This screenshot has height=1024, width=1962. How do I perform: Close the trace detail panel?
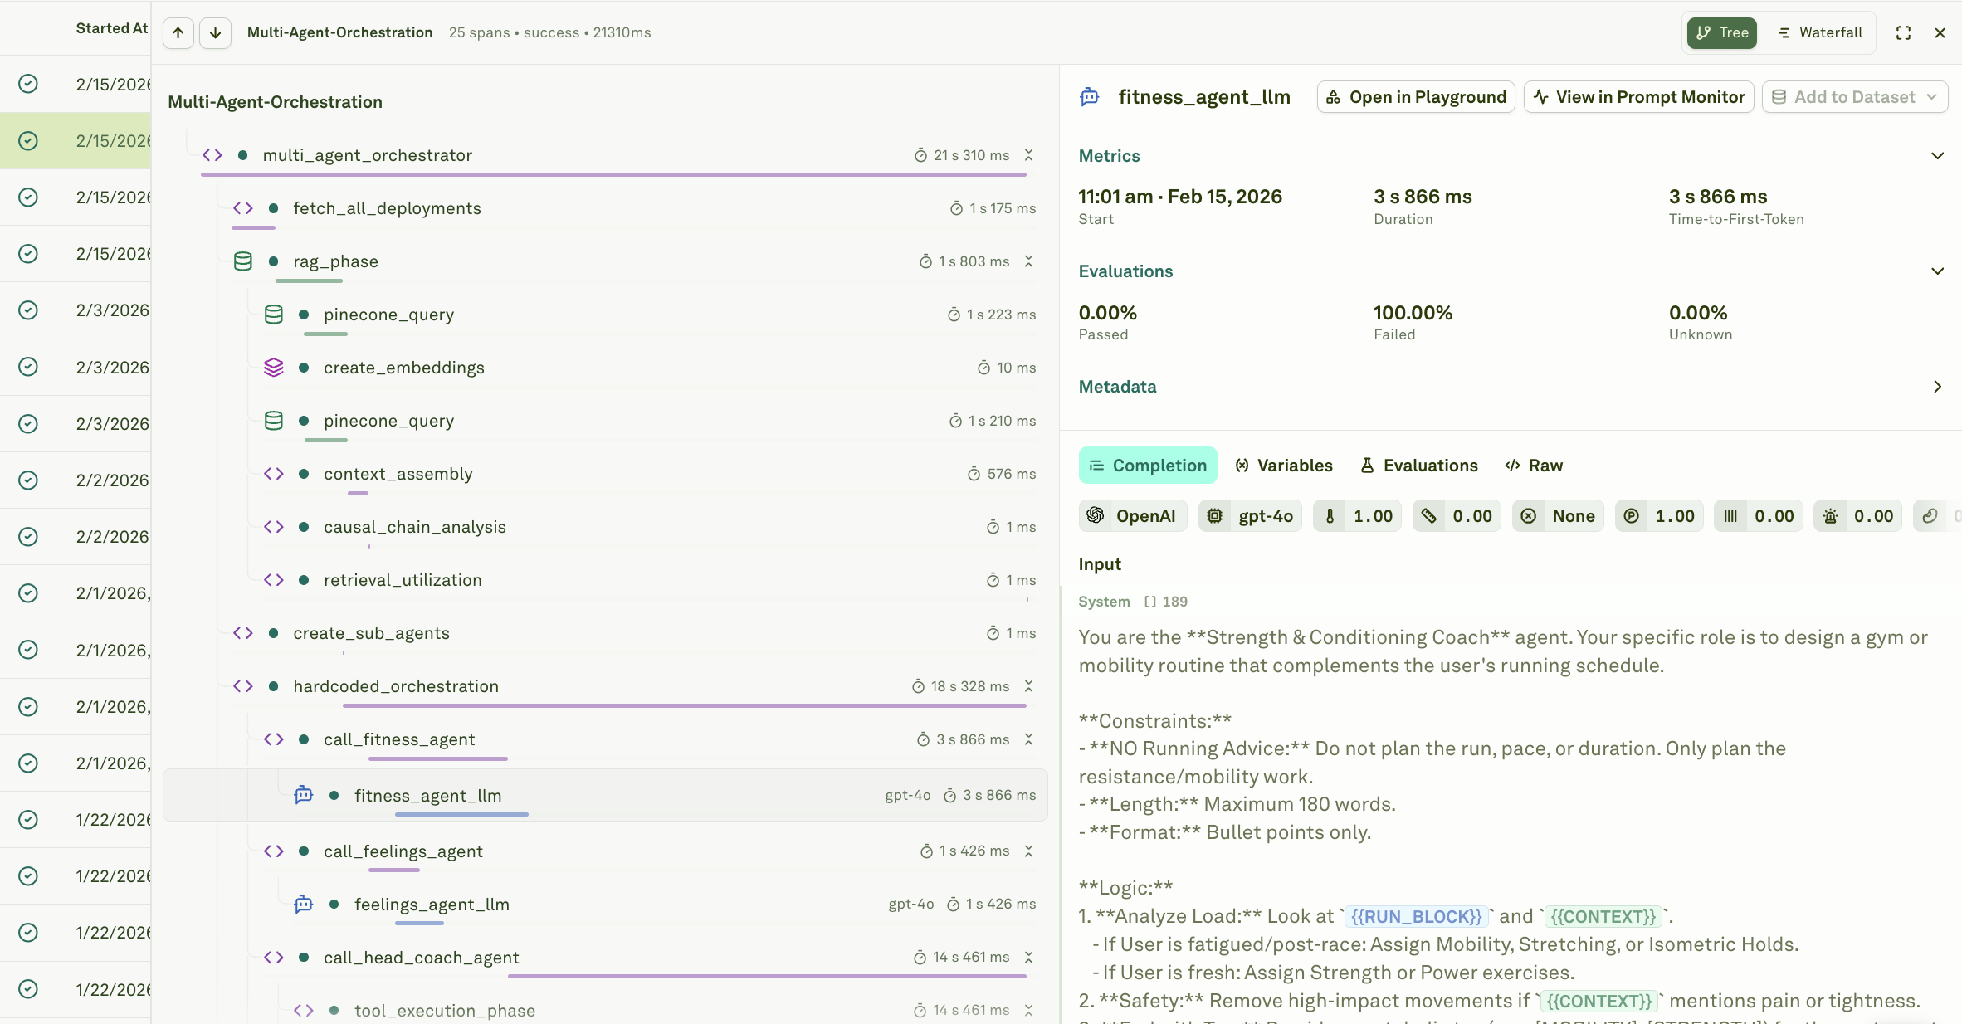tap(1940, 32)
